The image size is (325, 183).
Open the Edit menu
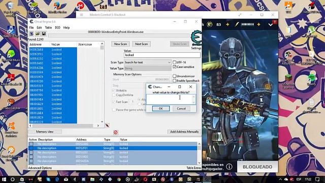pyautogui.click(x=39, y=27)
